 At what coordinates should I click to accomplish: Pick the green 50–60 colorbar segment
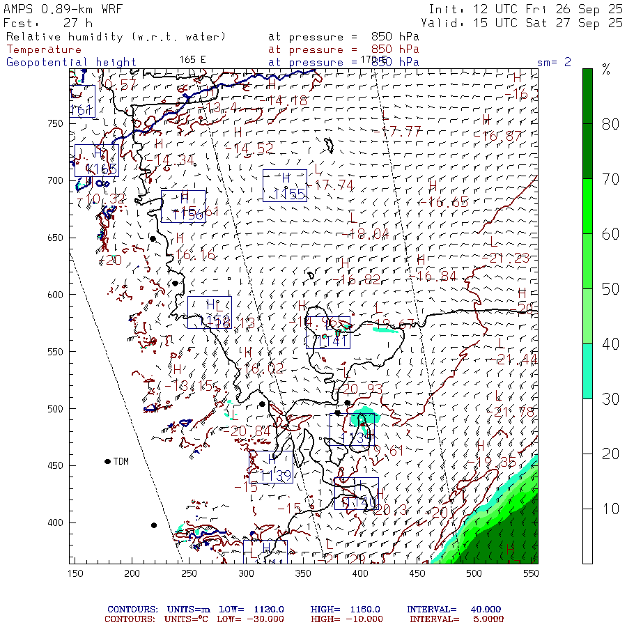click(x=587, y=261)
